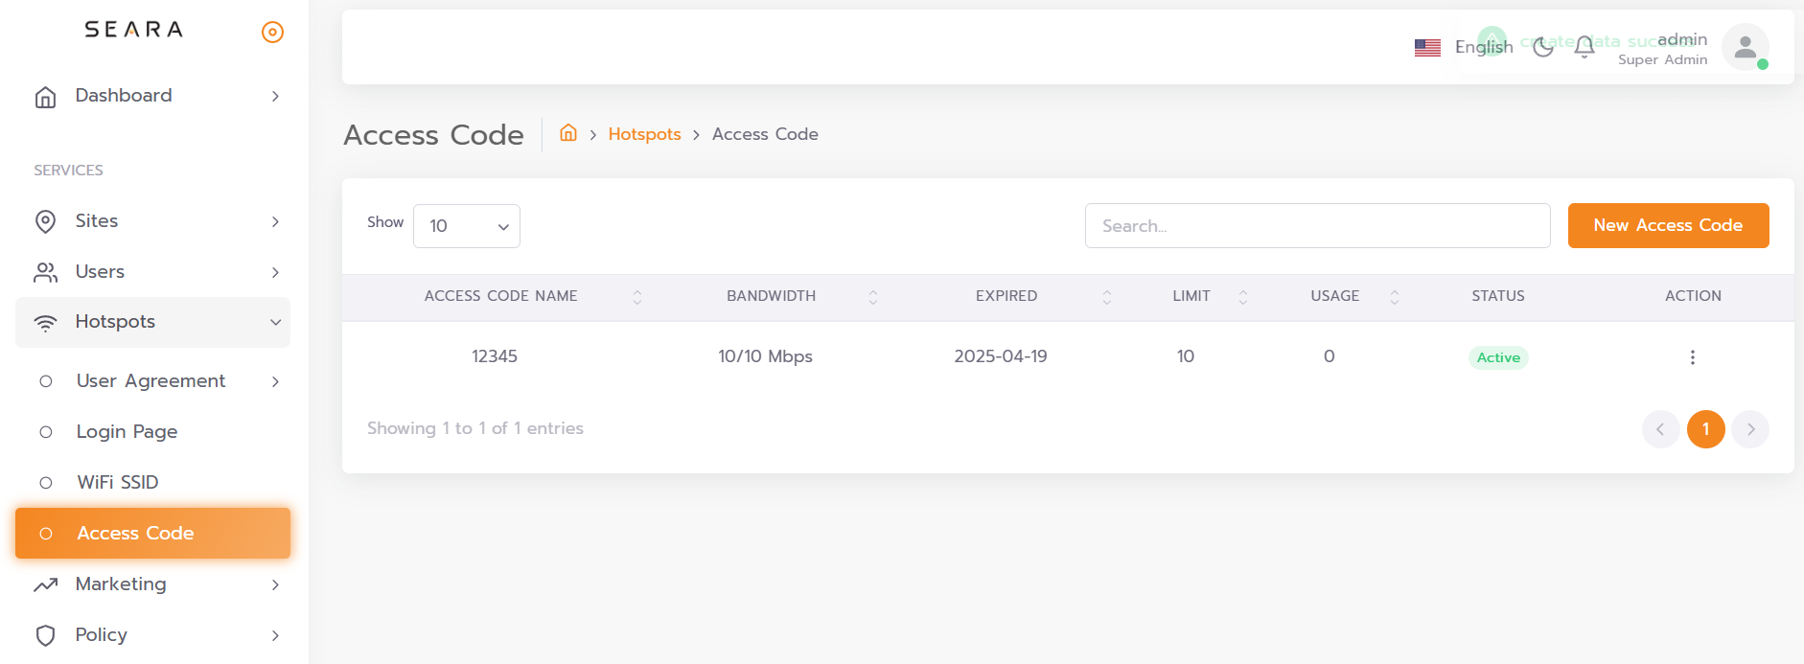Sort the Expired column
This screenshot has width=1804, height=664.
(1106, 297)
